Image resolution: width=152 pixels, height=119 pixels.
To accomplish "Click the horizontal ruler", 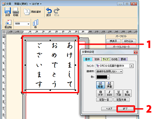I will pyautogui.click(x=72, y=32).
